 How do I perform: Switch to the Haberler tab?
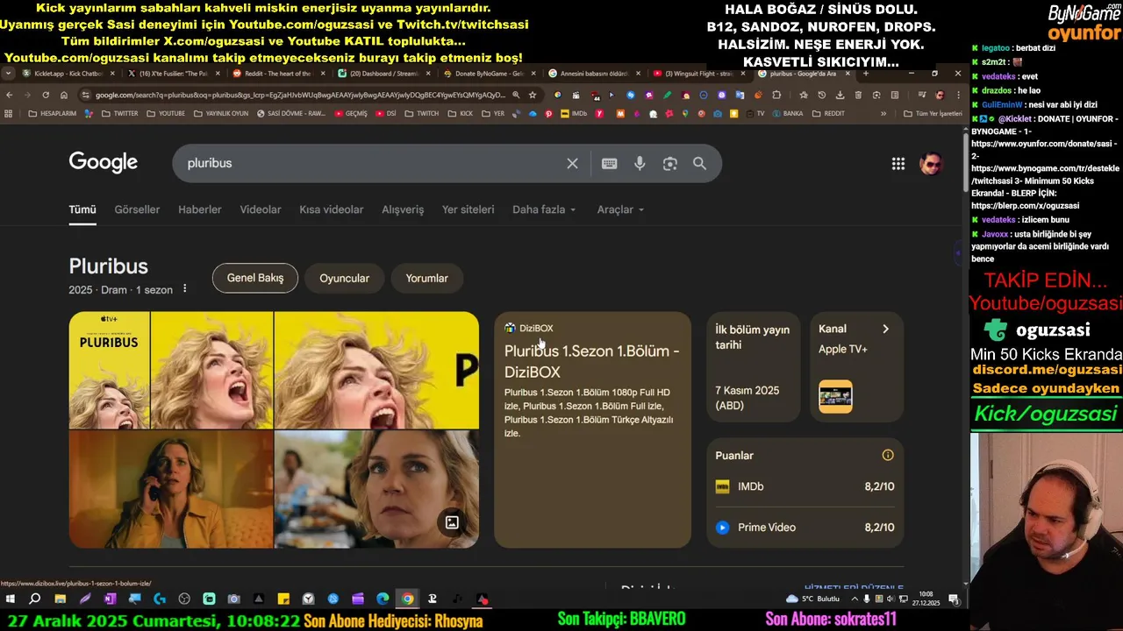[x=200, y=209]
